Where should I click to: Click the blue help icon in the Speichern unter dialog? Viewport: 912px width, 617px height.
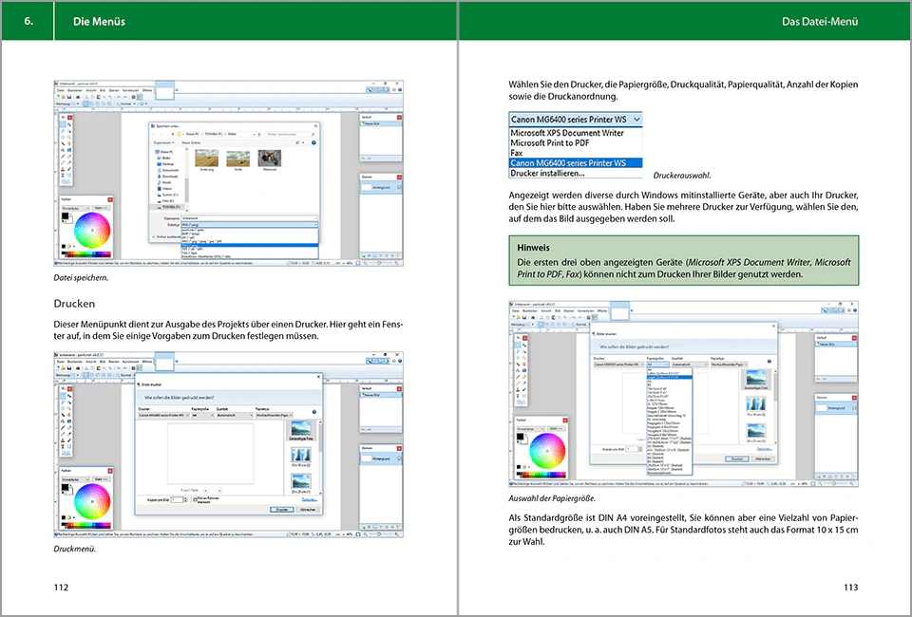(313, 142)
